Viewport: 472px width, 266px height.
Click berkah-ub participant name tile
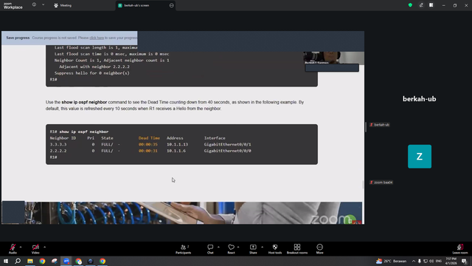(420, 99)
